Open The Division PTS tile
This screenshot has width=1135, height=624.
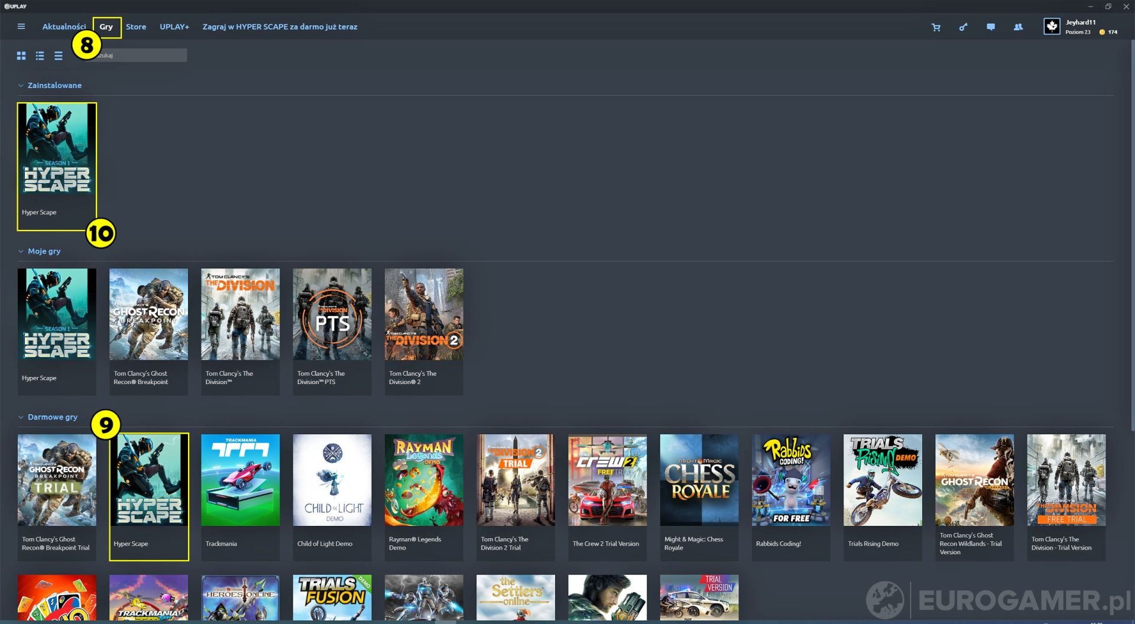click(x=332, y=331)
